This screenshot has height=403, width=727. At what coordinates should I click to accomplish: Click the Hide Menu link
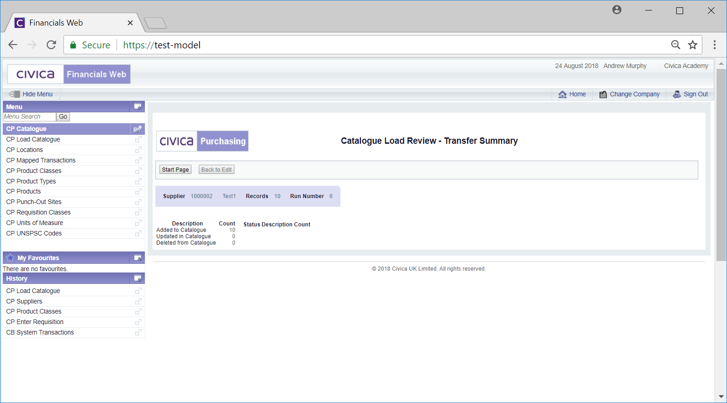point(37,94)
